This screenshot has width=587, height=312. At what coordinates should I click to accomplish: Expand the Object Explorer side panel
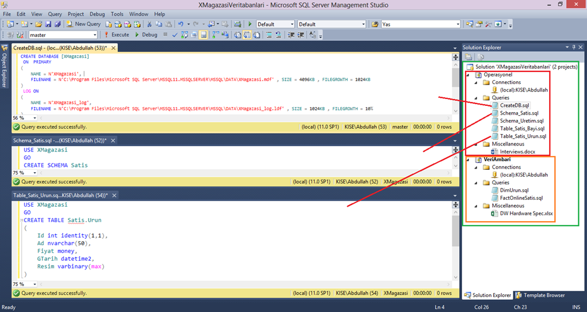point(4,67)
